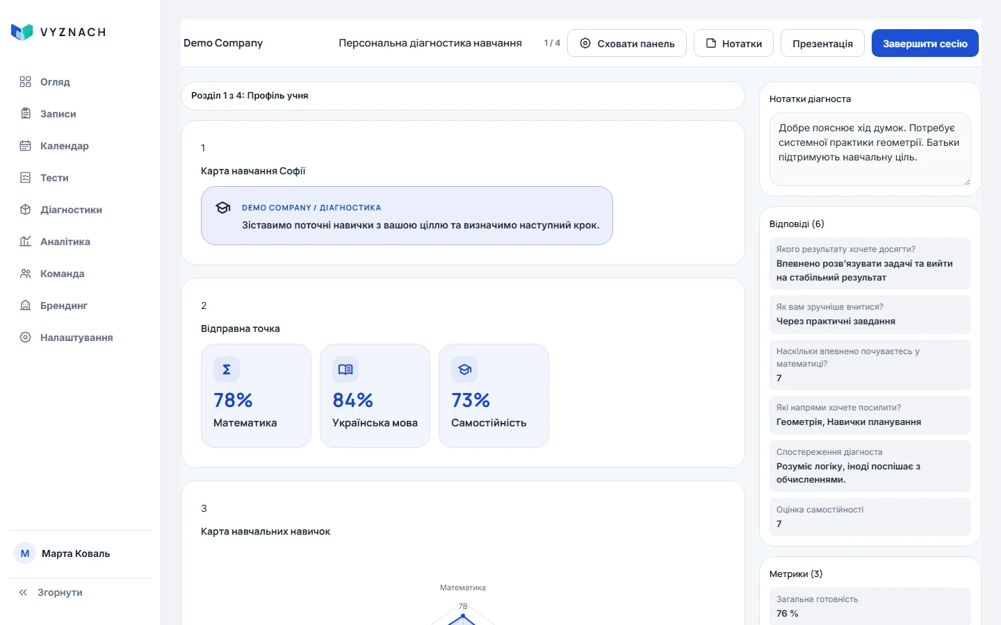This screenshot has height=625, width=1001.
Task: Click the Брендинг building icon
Action: coord(25,306)
